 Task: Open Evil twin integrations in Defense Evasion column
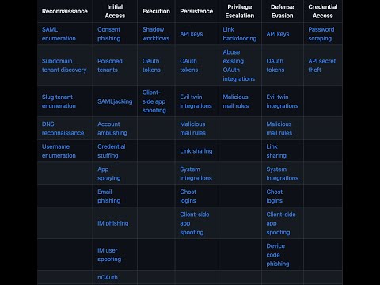283,101
